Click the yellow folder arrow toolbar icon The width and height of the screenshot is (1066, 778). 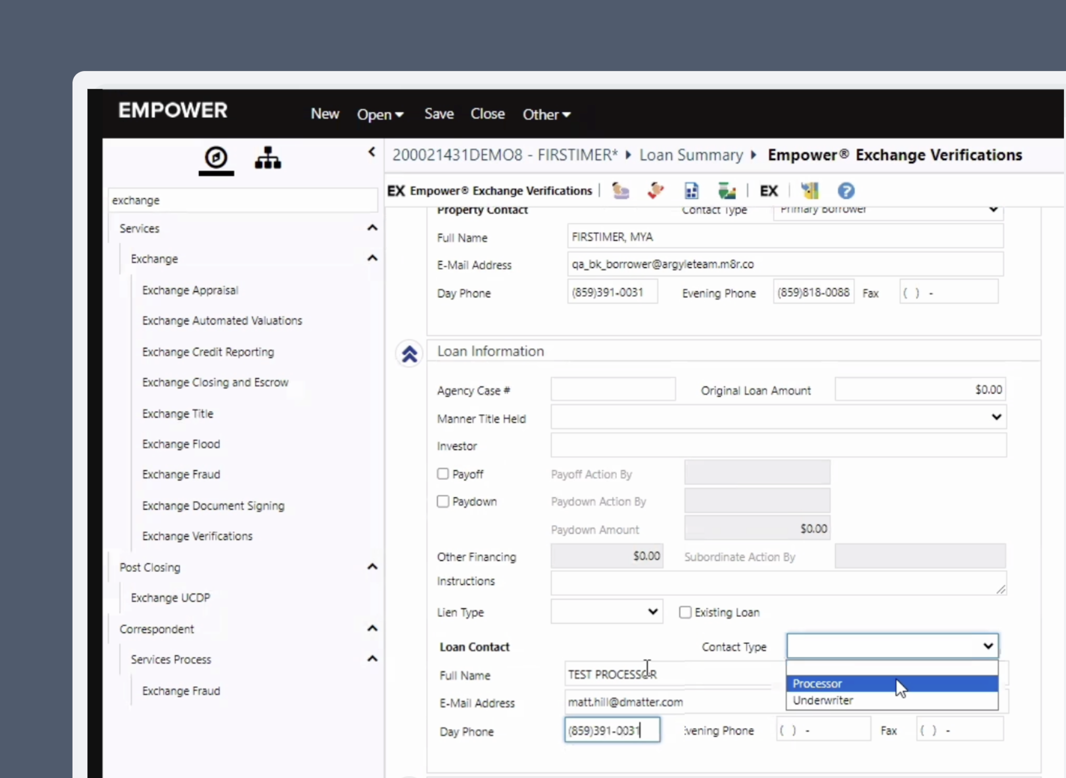coord(810,191)
